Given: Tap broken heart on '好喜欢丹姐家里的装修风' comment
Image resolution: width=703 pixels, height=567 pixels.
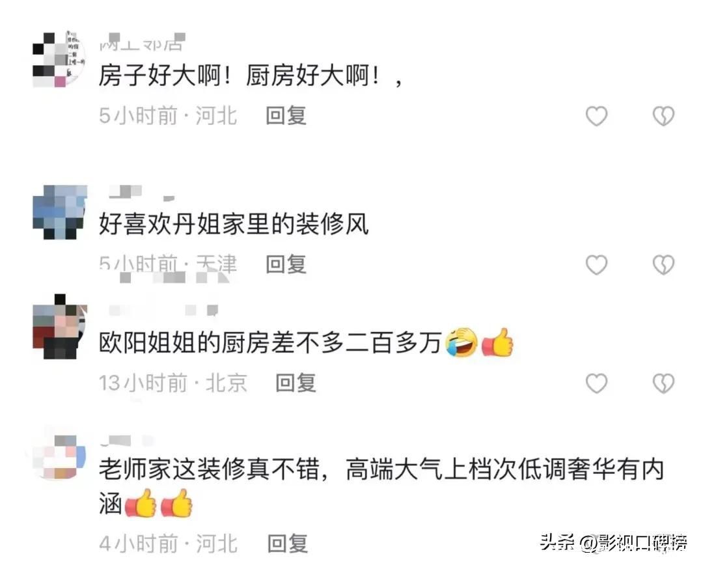Looking at the screenshot, I should (x=663, y=264).
